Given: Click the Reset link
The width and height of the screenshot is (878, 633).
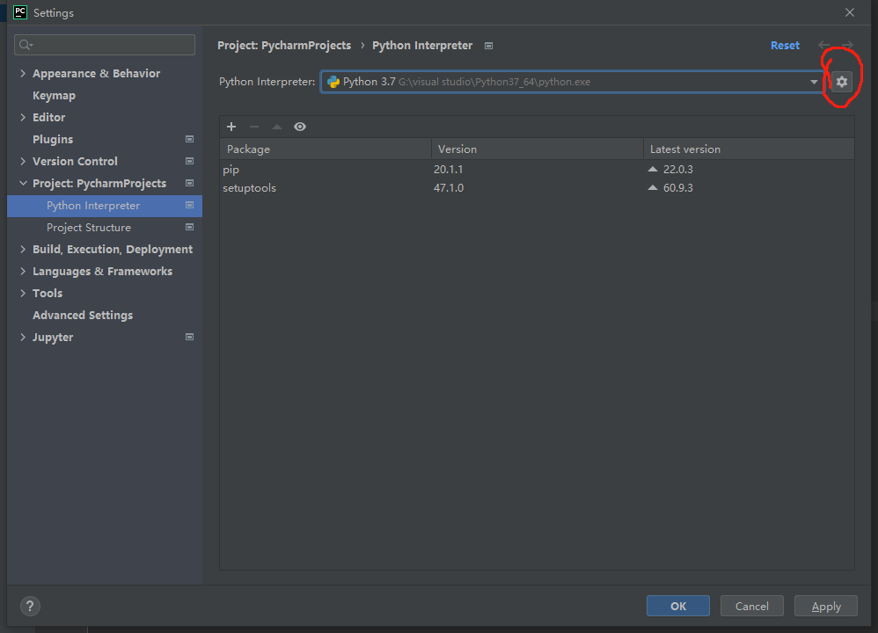Looking at the screenshot, I should coord(785,46).
